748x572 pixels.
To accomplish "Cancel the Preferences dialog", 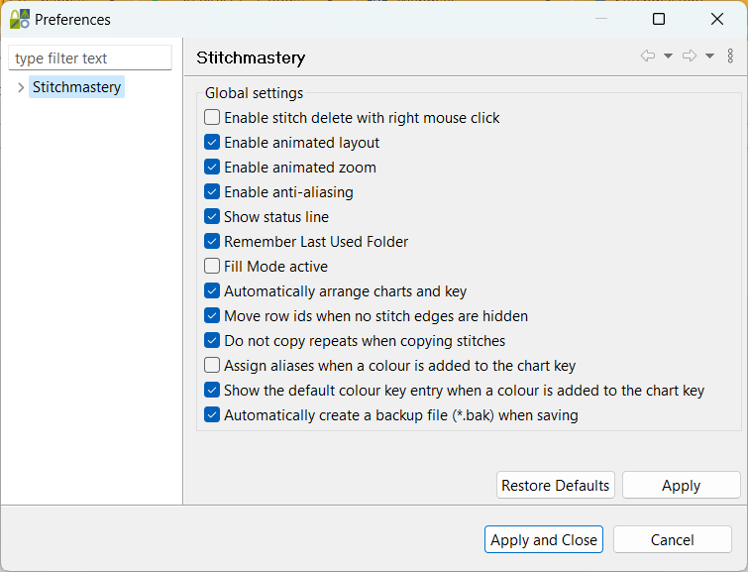I will [x=672, y=539].
